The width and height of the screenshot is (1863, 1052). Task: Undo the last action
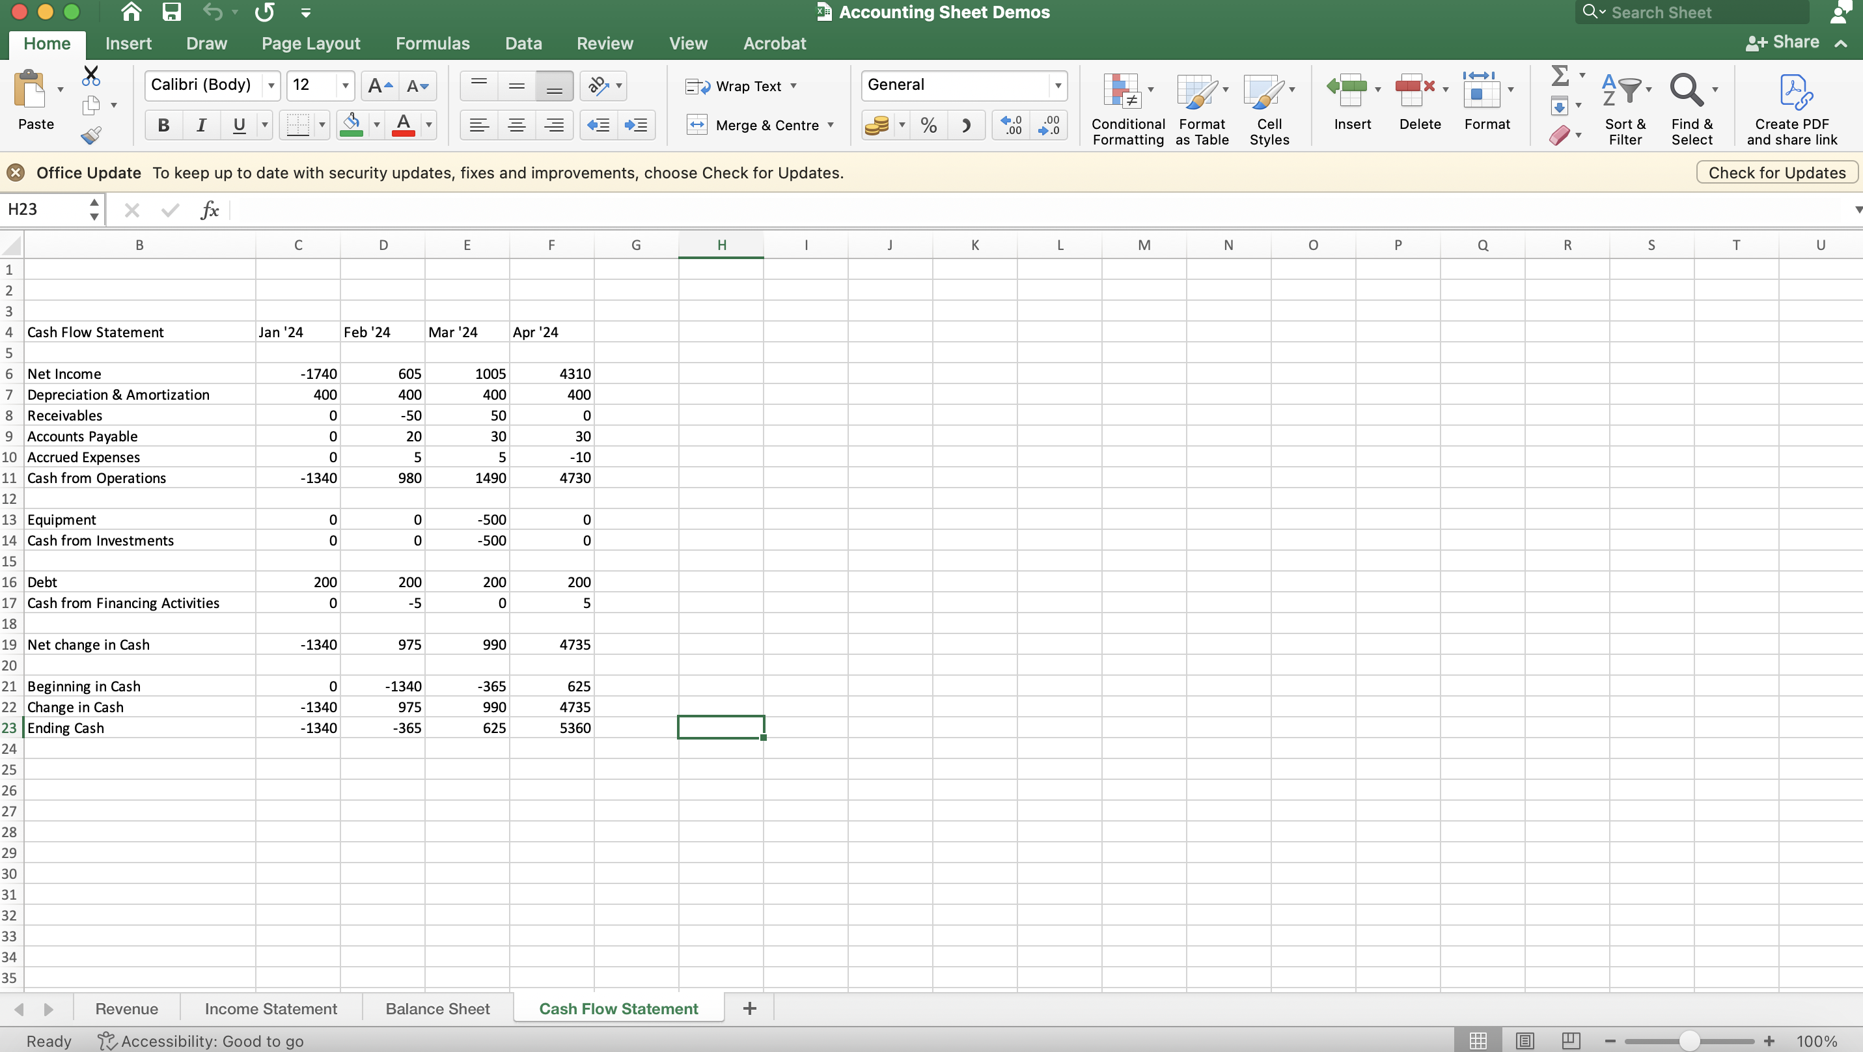(x=213, y=12)
